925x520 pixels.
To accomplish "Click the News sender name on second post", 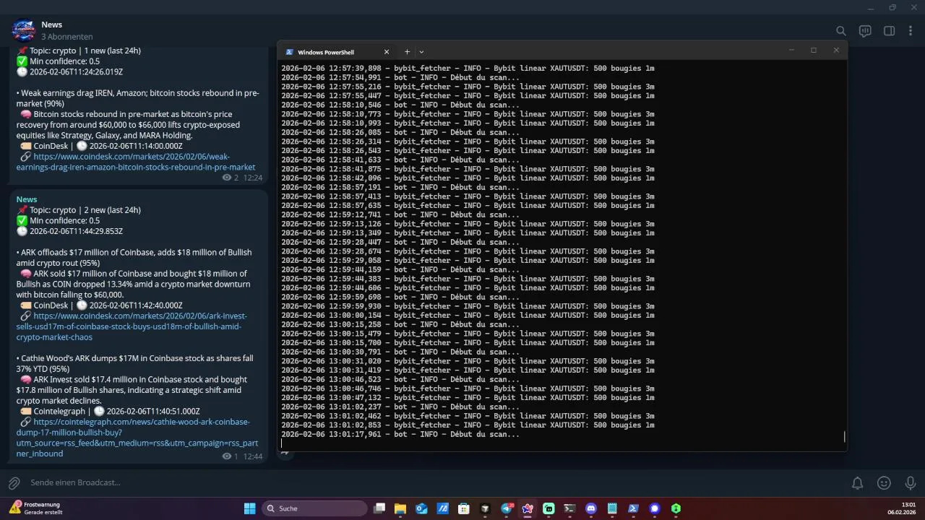I will (x=27, y=199).
